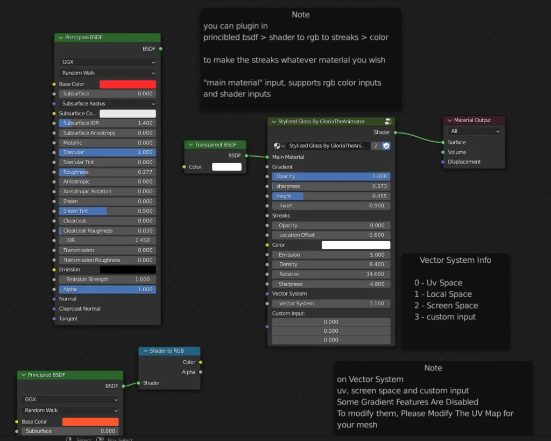The image size is (551, 441).
Task: Click the node group browse icon on Stylized Glass
Action: click(279, 145)
